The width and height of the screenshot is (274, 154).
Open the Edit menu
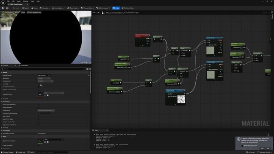(13, 1)
